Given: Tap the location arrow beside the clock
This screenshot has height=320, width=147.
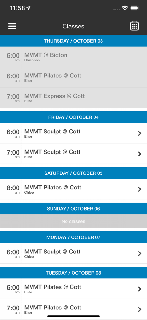Looking at the screenshot, I should (28, 8).
